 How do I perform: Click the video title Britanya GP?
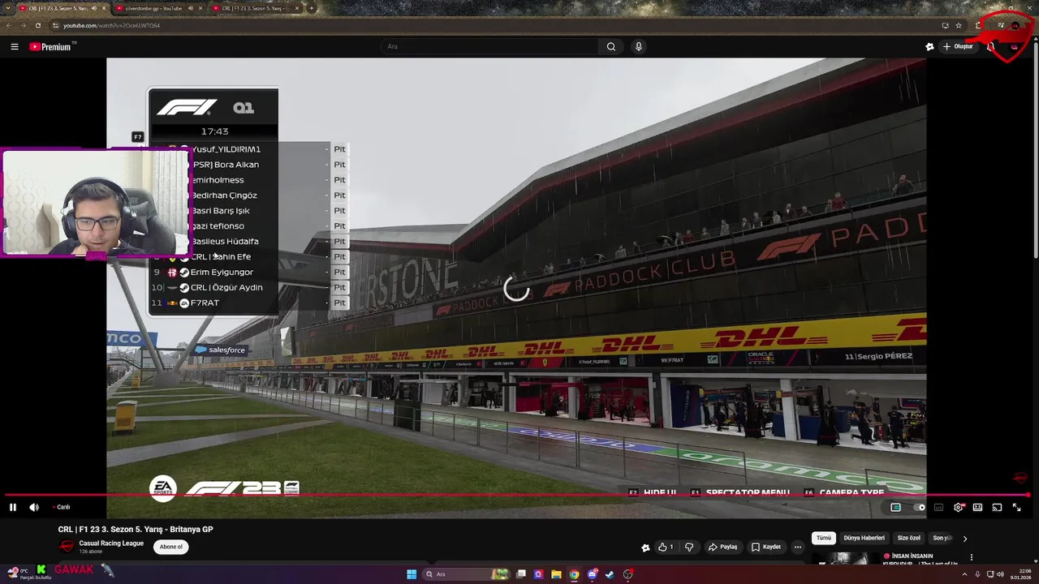pos(136,529)
